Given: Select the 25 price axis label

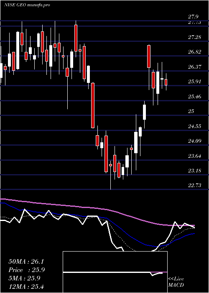Looking at the screenshot, I should pos(191,111).
